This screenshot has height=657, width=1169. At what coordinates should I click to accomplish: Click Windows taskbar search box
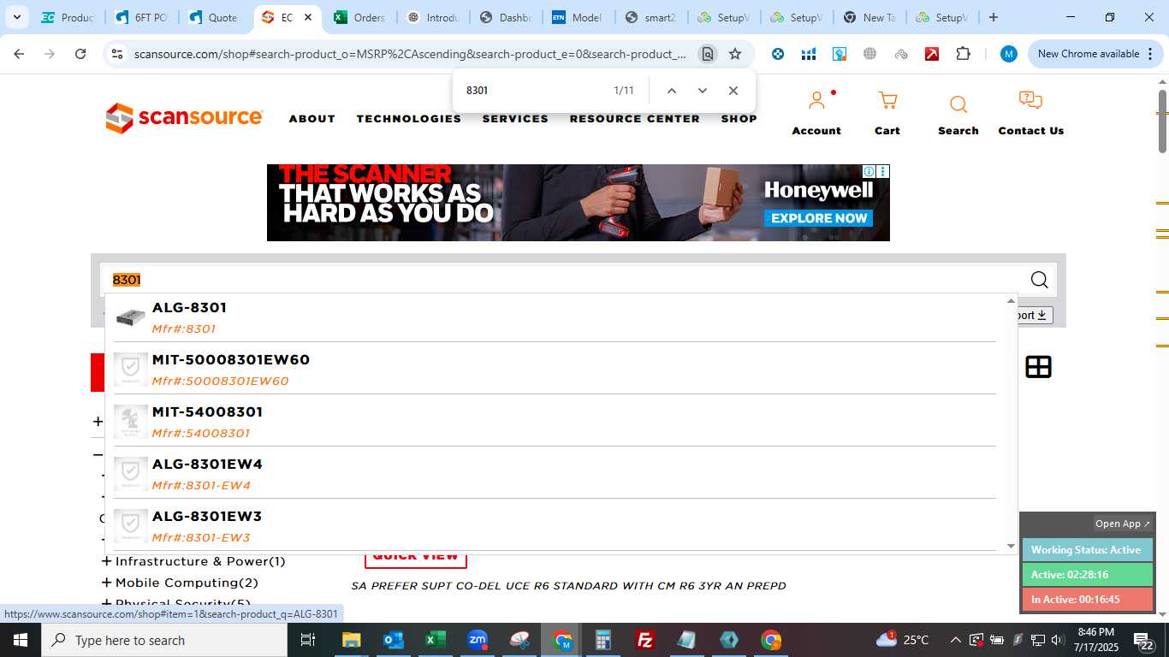(164, 640)
